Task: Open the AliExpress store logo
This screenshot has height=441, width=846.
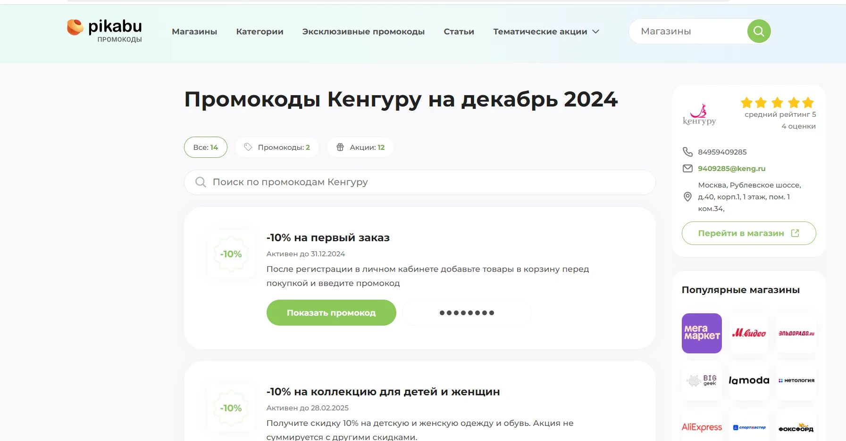Action: click(x=702, y=427)
